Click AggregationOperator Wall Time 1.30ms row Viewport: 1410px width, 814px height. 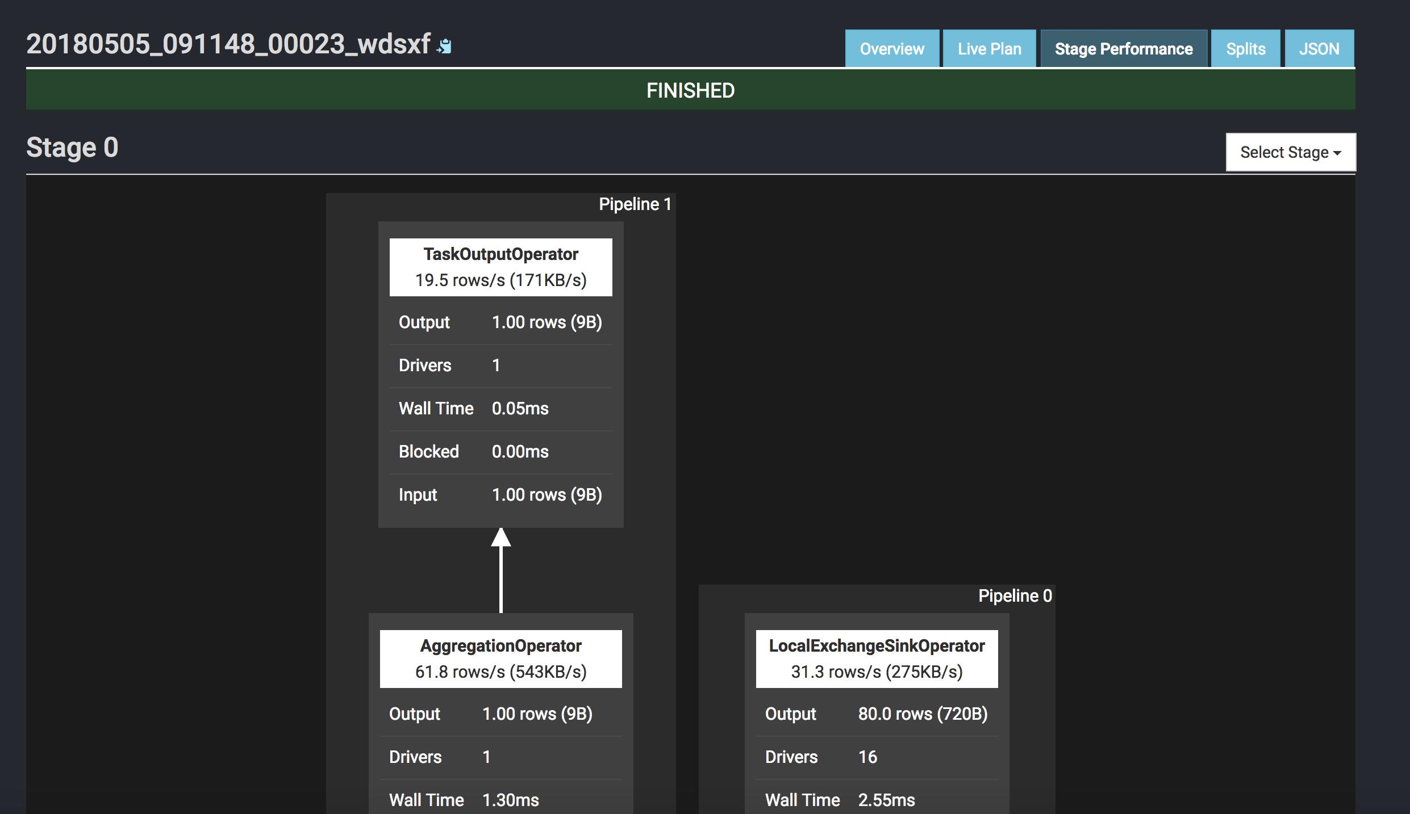(500, 800)
